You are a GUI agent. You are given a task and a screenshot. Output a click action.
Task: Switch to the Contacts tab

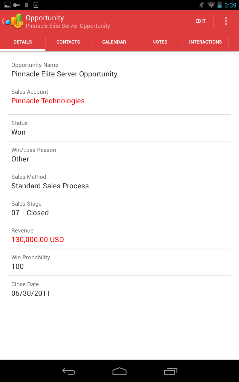point(68,42)
